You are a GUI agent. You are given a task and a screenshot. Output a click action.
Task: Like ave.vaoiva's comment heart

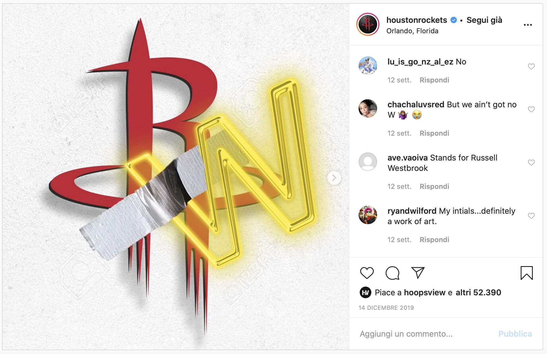click(531, 163)
